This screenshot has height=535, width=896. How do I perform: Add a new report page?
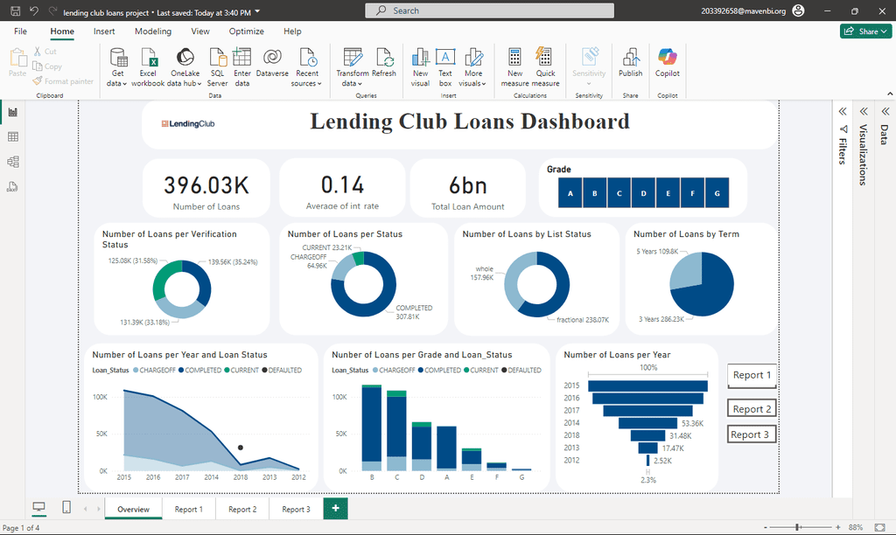[335, 508]
